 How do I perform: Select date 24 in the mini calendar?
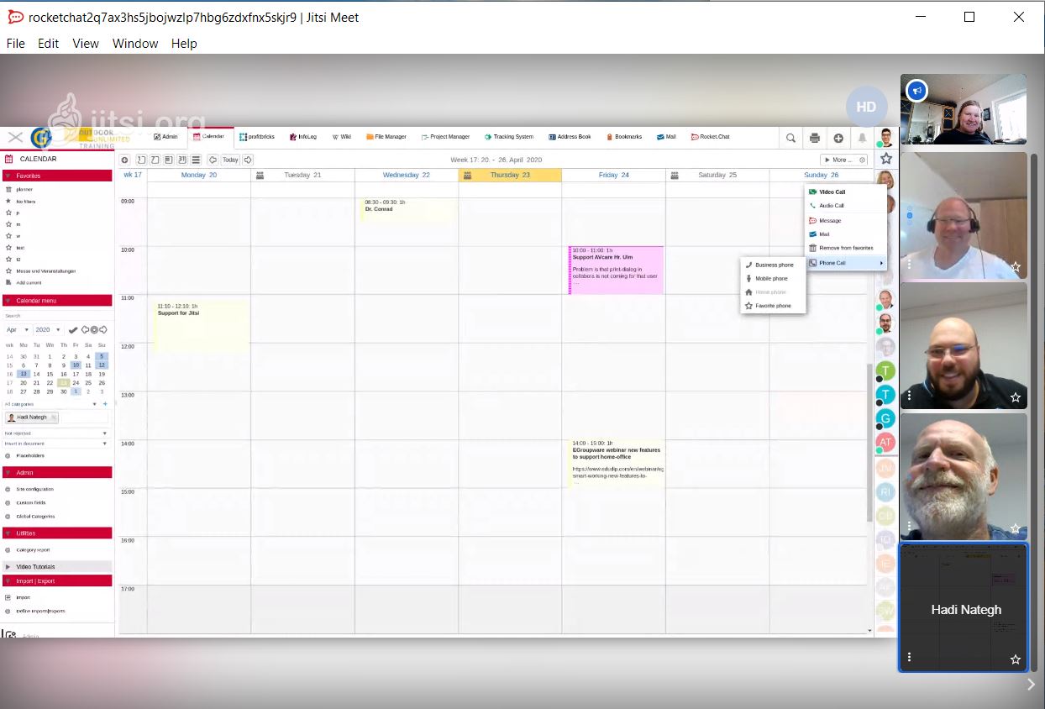[76, 382]
